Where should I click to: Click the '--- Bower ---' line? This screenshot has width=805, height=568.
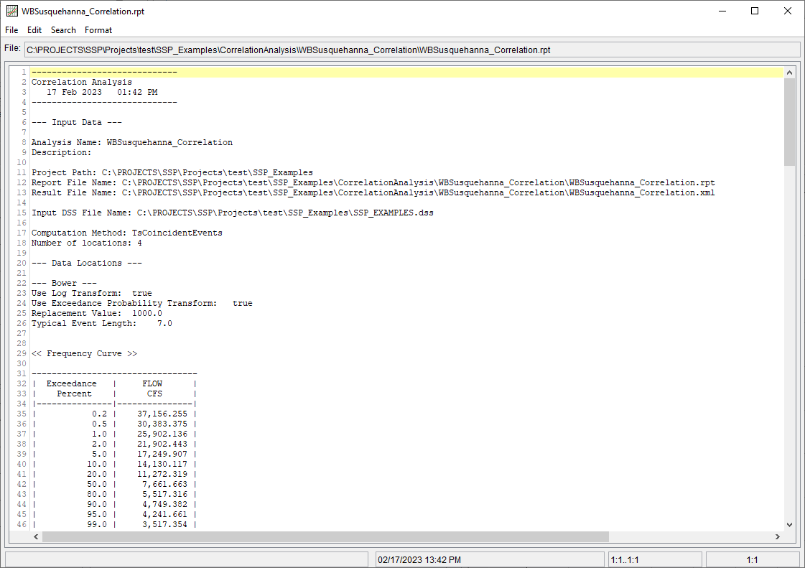tap(64, 283)
